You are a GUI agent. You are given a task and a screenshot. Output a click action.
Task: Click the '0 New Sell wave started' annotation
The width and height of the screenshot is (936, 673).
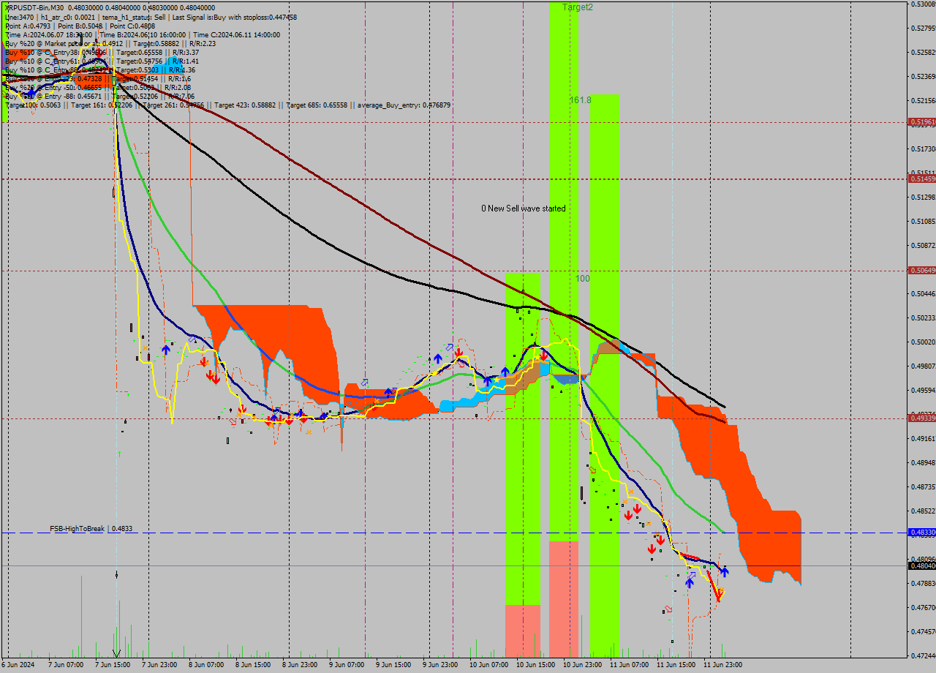click(x=524, y=208)
